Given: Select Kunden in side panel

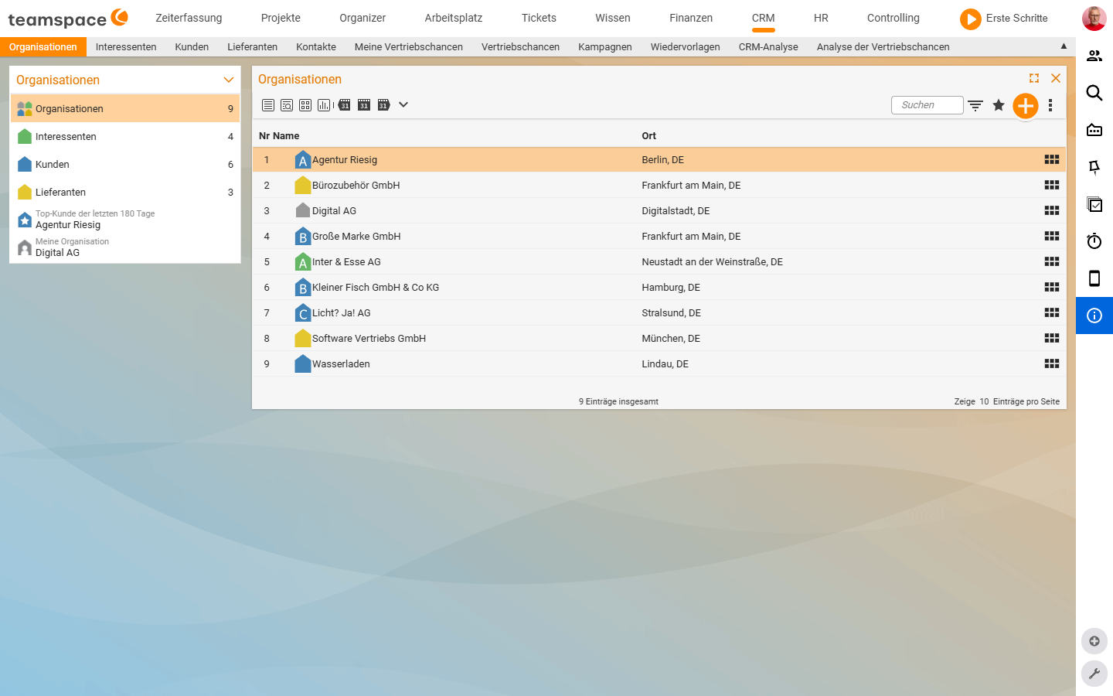Looking at the screenshot, I should 125,164.
